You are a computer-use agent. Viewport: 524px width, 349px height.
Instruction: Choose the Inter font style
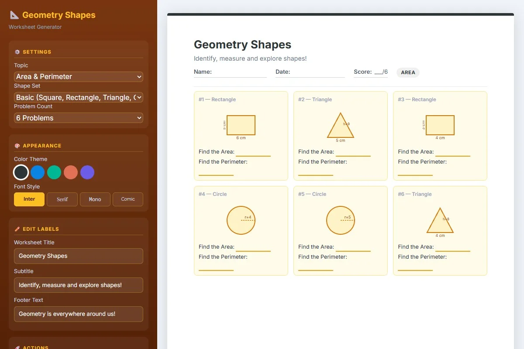coord(29,199)
